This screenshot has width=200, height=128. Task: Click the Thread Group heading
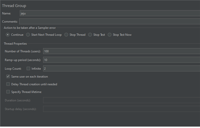pos(14,6)
